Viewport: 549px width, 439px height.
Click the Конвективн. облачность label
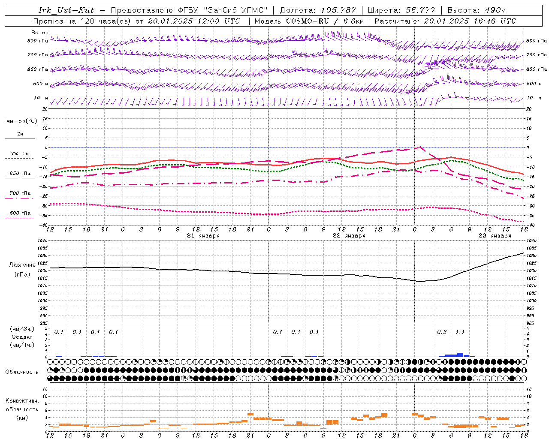pos(22,405)
